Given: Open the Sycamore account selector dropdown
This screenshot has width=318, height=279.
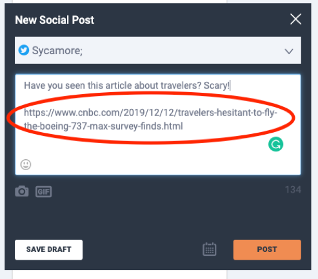Looking at the screenshot, I should coord(158,50).
